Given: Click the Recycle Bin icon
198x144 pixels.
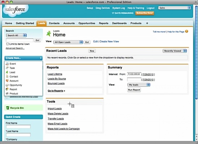Looking at the screenshot, I should pyautogui.click(x=8, y=108).
